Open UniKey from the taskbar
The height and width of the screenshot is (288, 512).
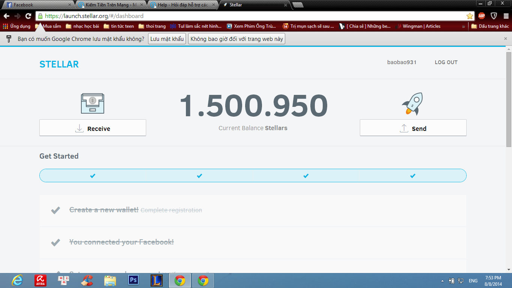(63, 280)
